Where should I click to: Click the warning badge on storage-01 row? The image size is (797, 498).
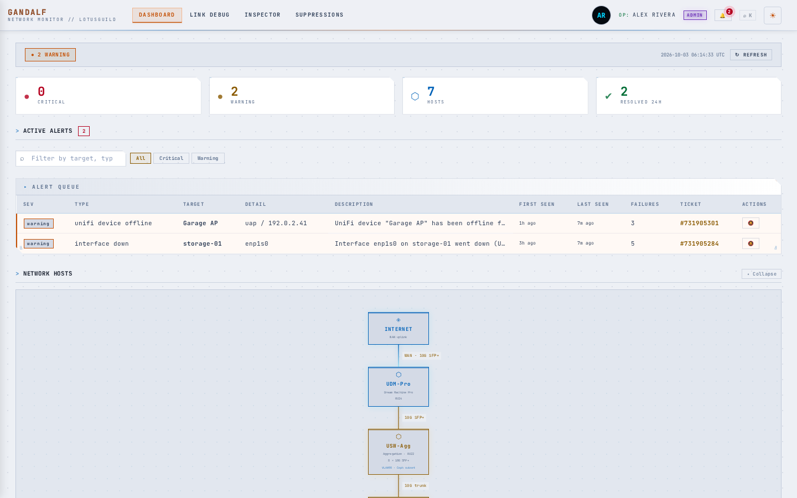(39, 243)
